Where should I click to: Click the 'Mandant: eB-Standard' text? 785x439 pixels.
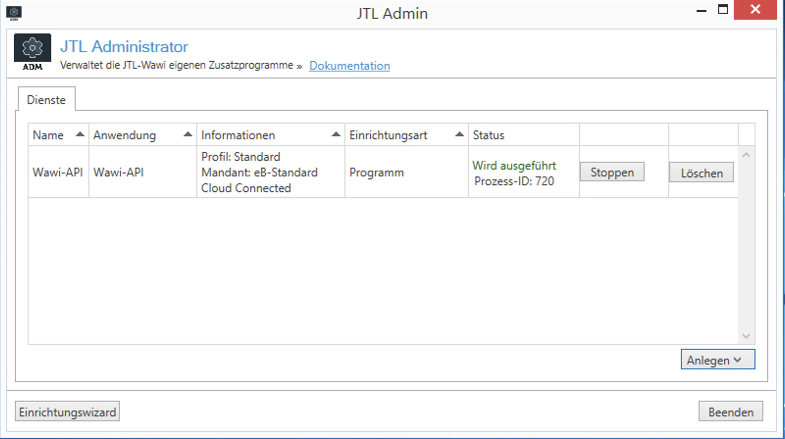pyautogui.click(x=259, y=172)
